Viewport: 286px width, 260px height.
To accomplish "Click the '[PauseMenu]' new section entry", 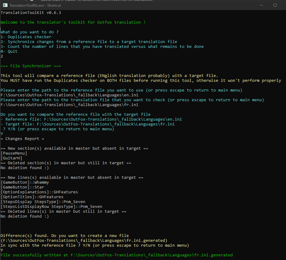I will [x=14, y=153].
